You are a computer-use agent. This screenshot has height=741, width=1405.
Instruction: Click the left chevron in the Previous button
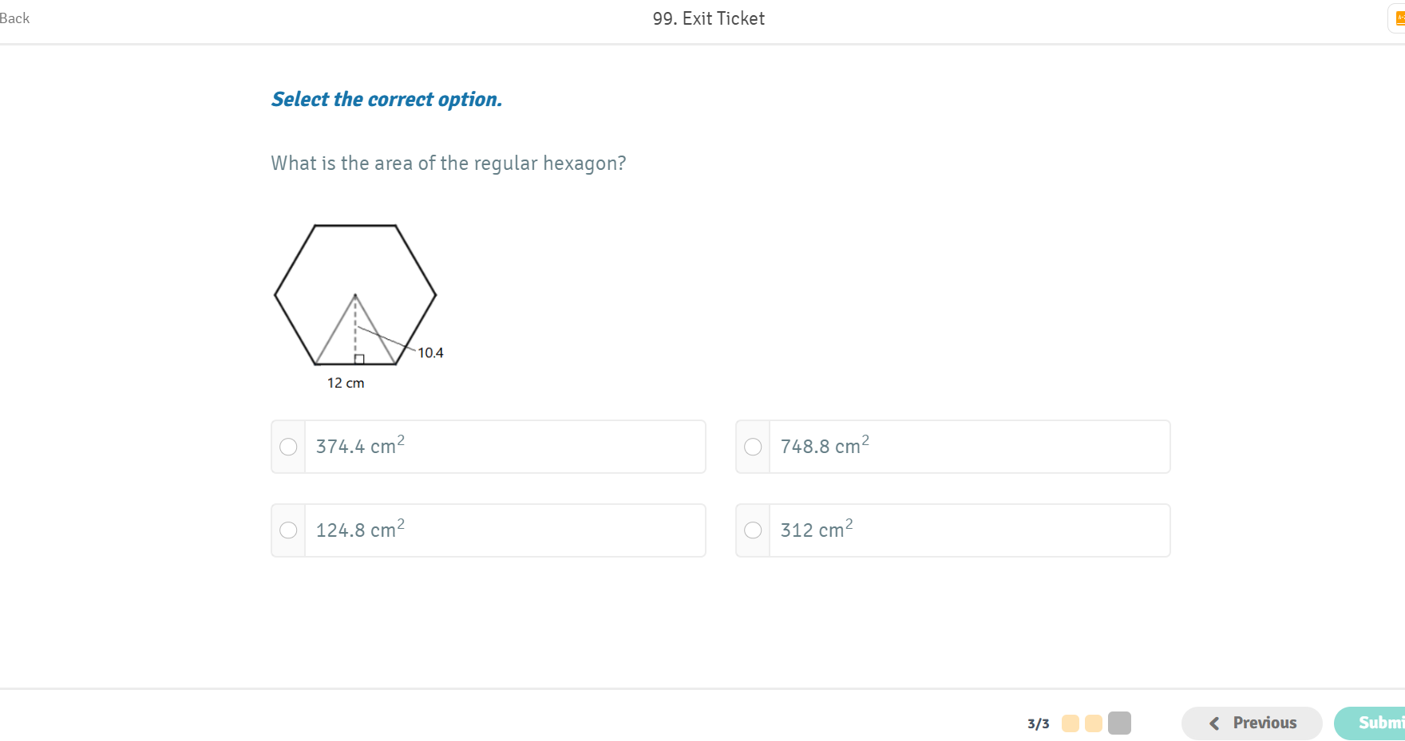1214,723
